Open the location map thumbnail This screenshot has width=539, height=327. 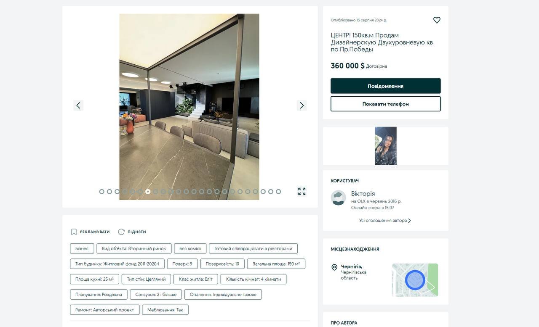(415, 280)
